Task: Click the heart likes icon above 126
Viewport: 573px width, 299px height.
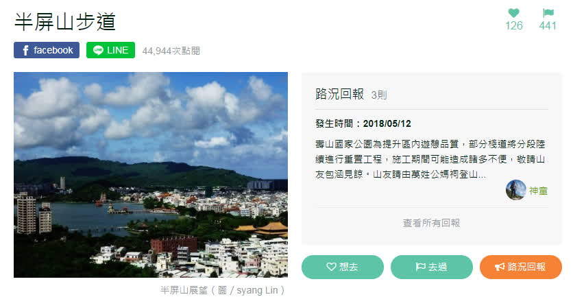Action: tap(514, 13)
